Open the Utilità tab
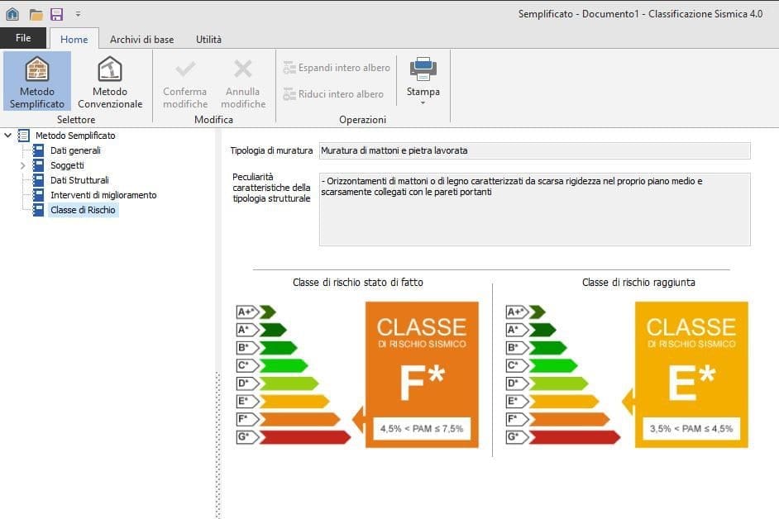The height and width of the screenshot is (519, 779). [208, 39]
